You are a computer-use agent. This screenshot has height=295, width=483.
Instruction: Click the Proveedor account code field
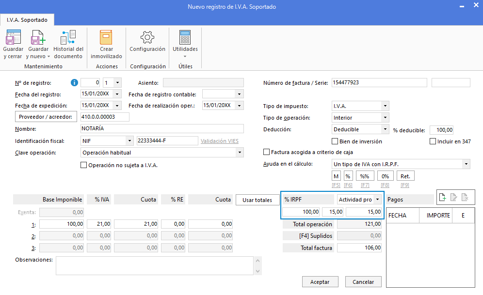pos(105,117)
